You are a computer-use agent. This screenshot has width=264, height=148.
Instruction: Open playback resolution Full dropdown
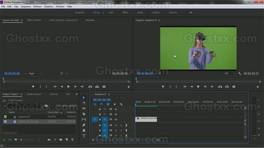(229, 74)
